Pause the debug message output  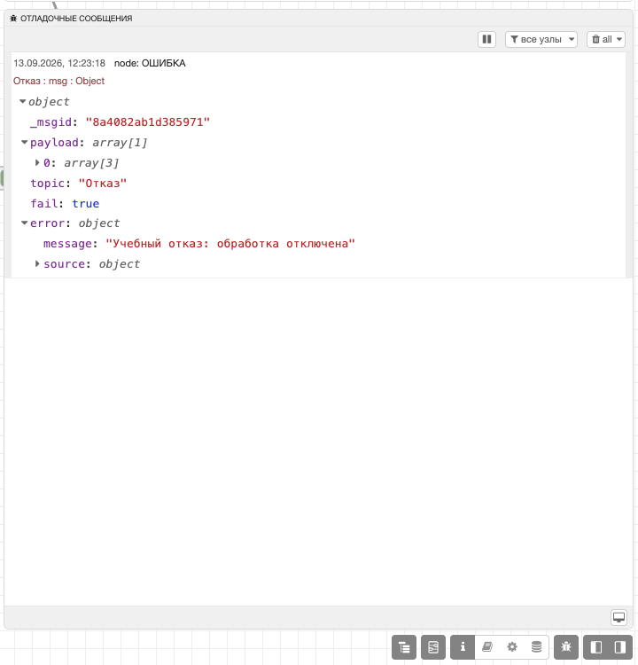486,39
